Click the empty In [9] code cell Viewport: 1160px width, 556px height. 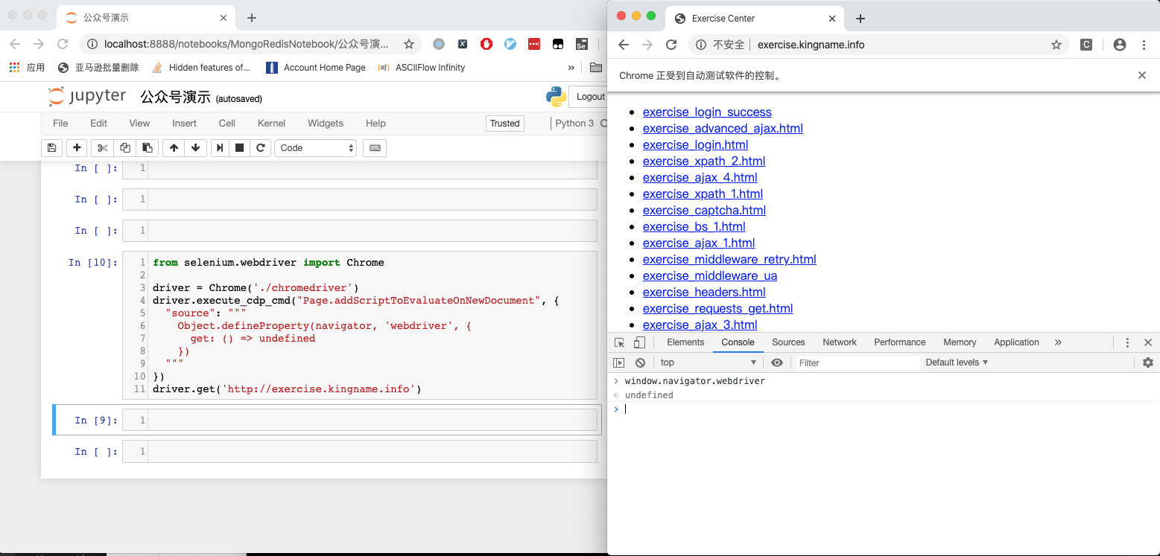361,421
